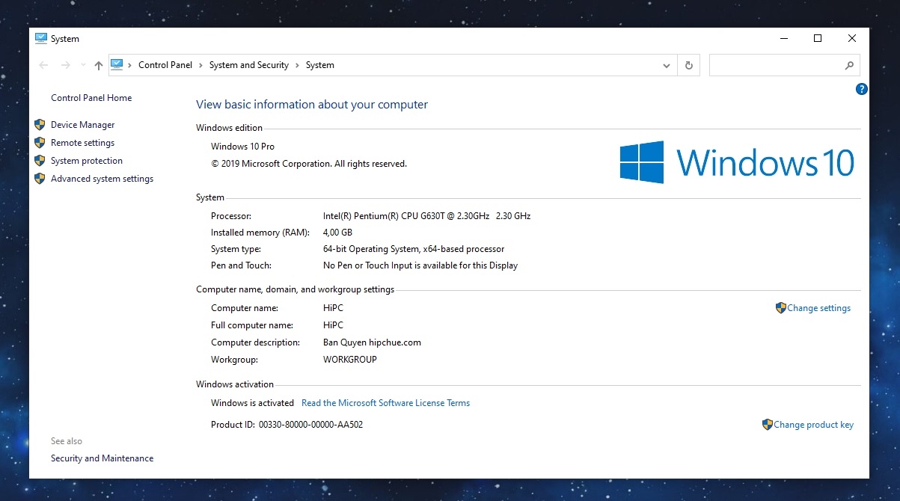Expand chevron after Control Panel breadcrumb
Image resolution: width=900 pixels, height=501 pixels.
point(200,65)
